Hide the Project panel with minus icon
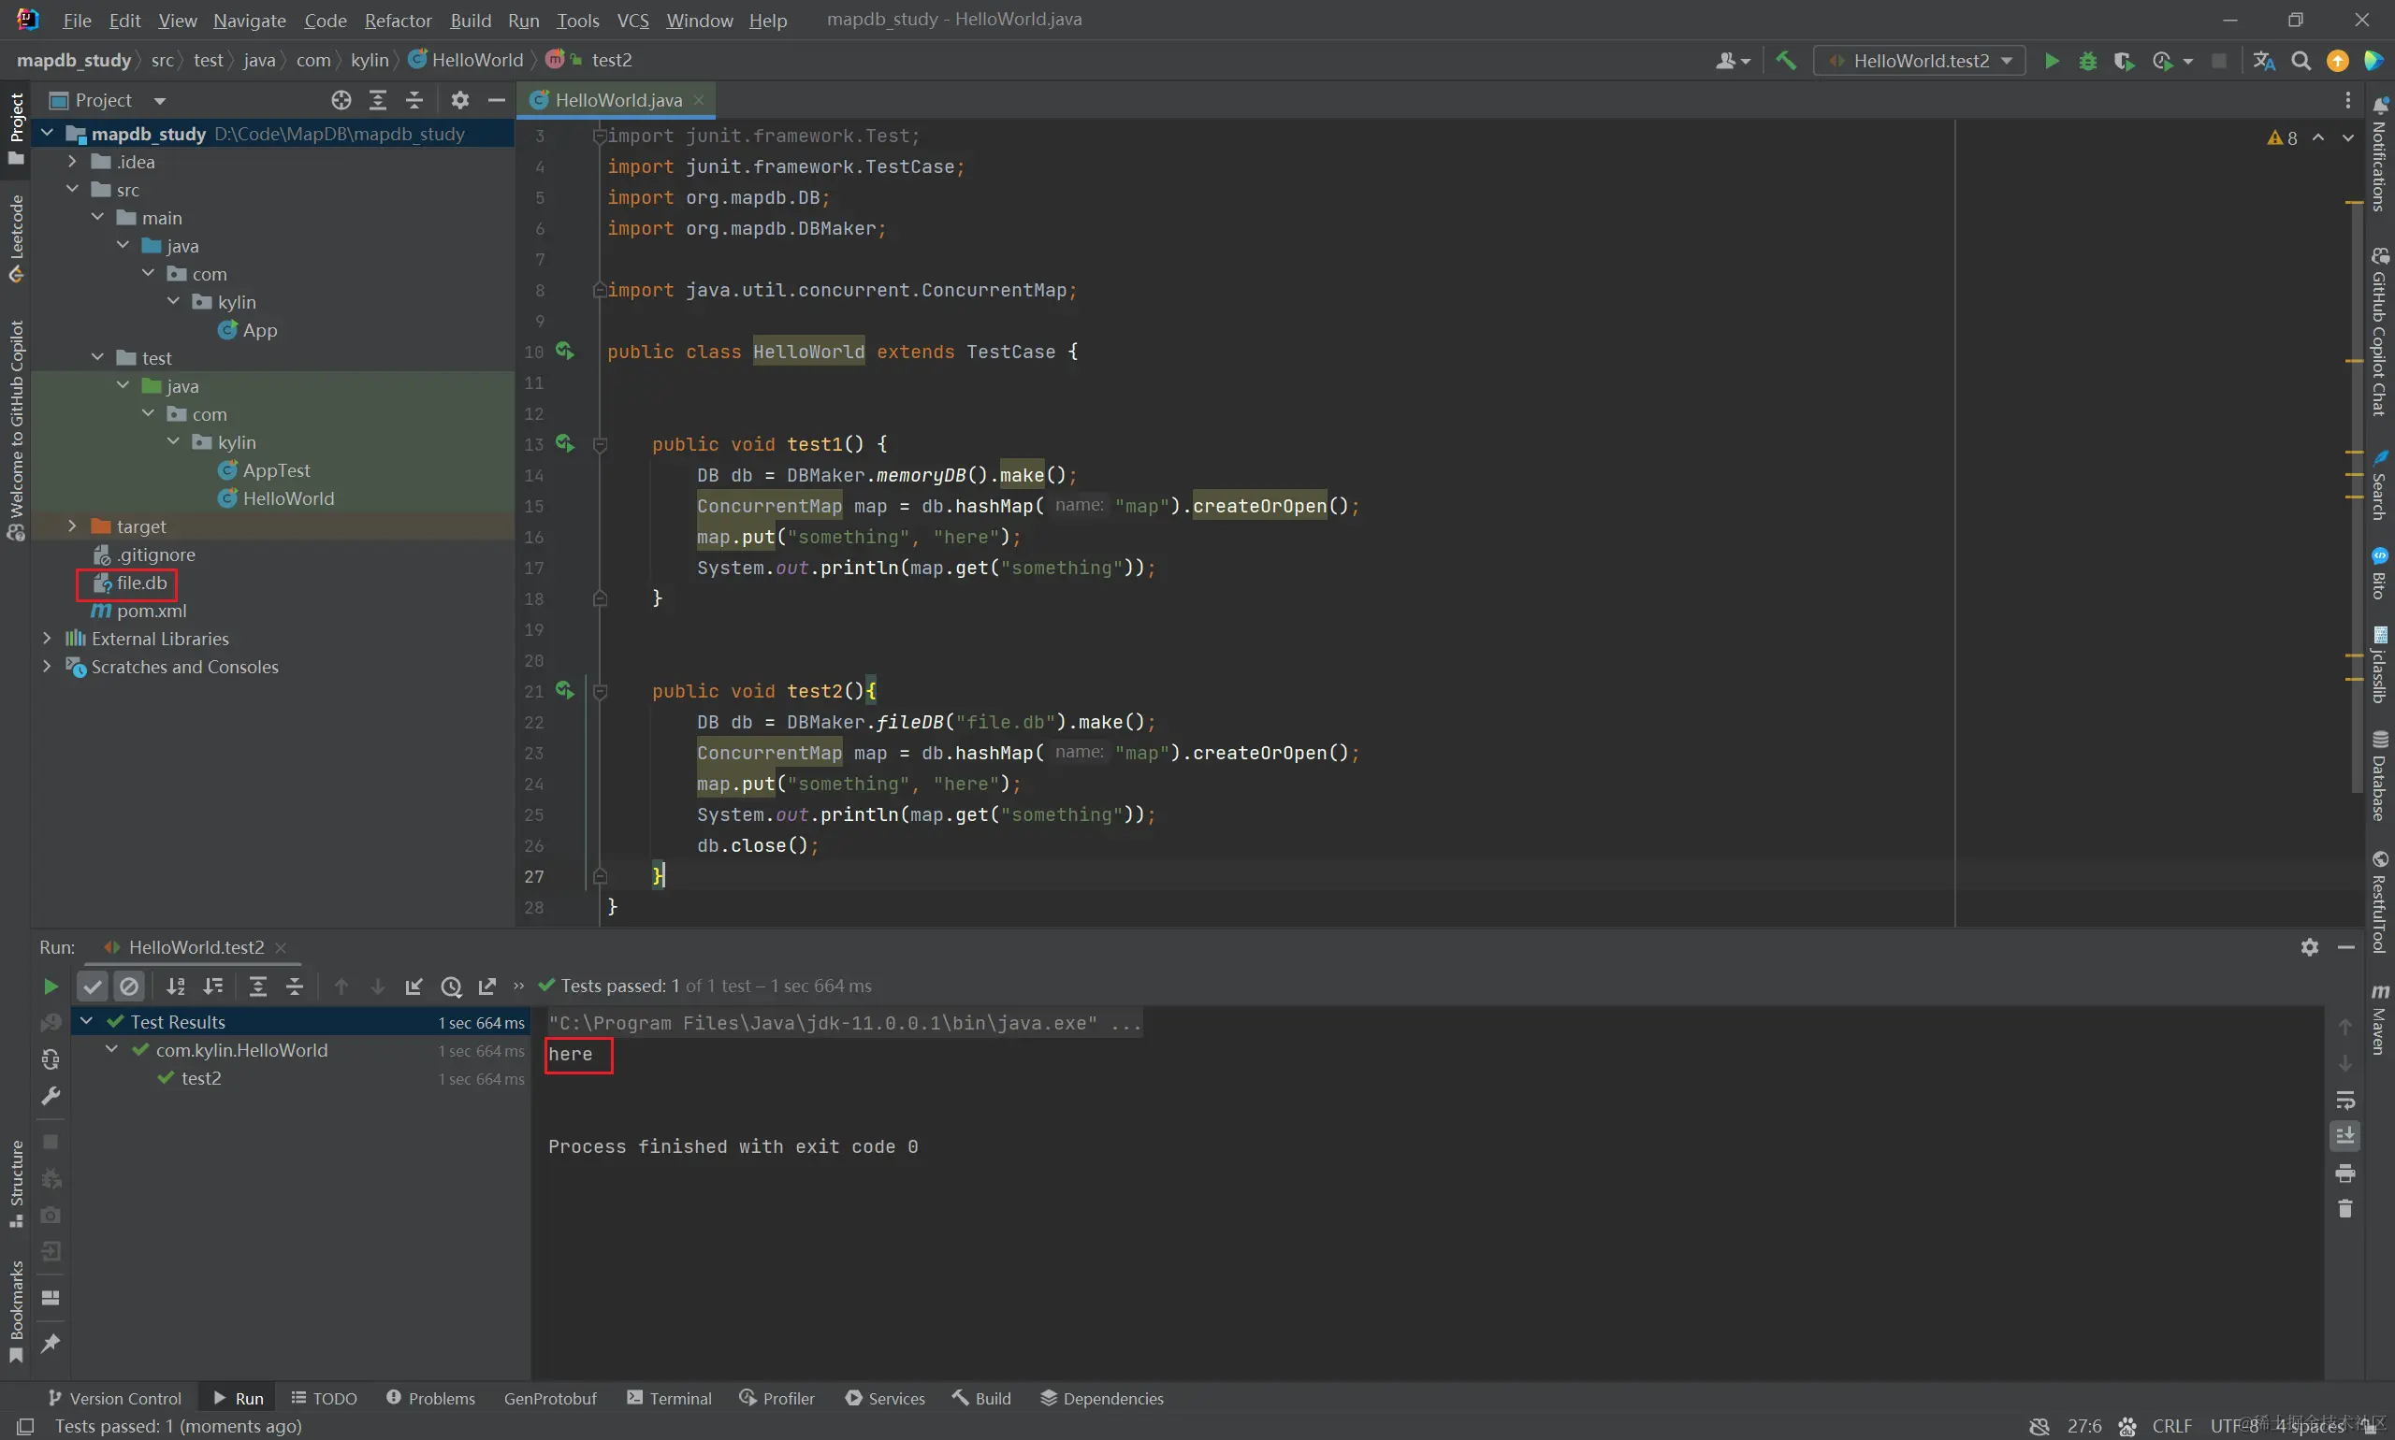2395x1440 pixels. point(496,100)
